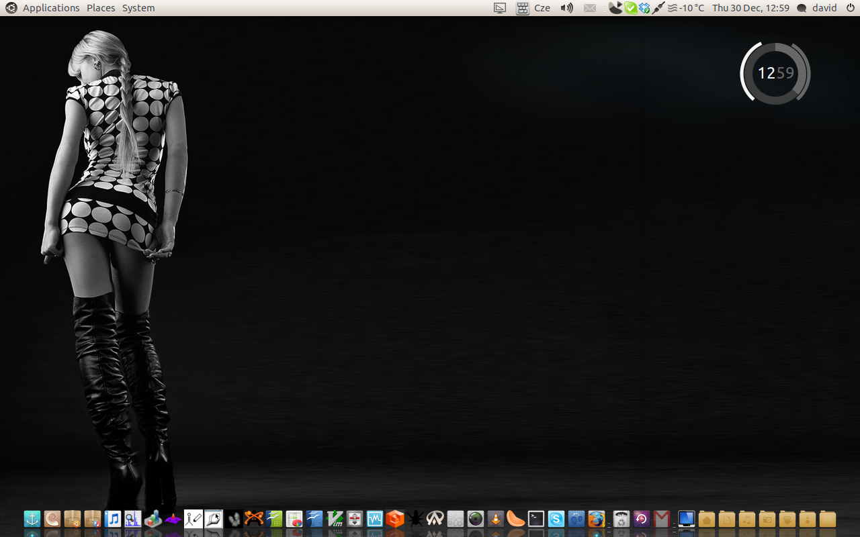Open the magnifier-over-chart icon in dock
The image size is (860, 537).
[133, 519]
